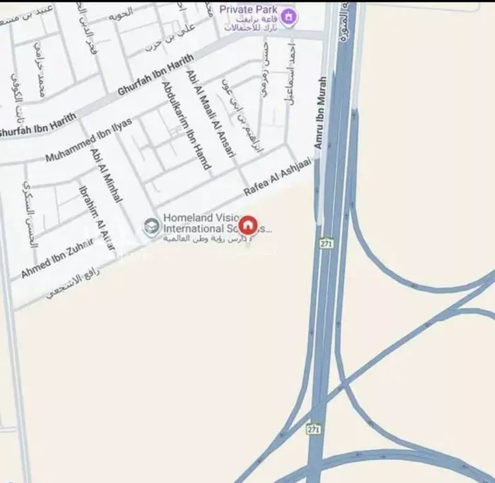Screen dimensions: 495x483
Task: Click the Abdulkarim Ibn Hamd street label
Action: tap(186, 126)
